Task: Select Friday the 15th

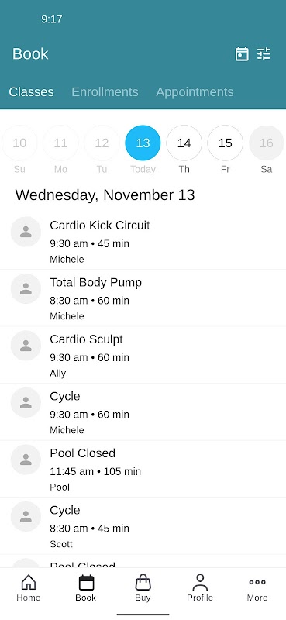Action: (x=225, y=143)
